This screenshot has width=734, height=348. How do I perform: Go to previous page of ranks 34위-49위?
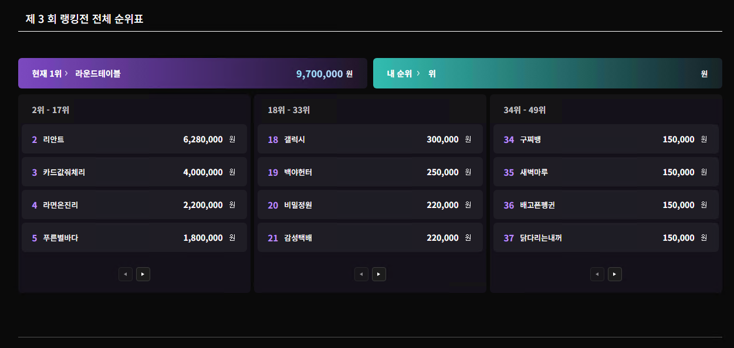click(x=597, y=274)
